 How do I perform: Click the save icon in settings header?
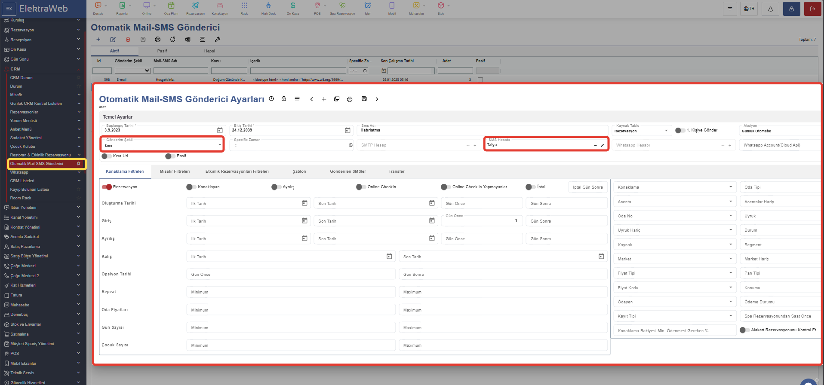point(364,99)
